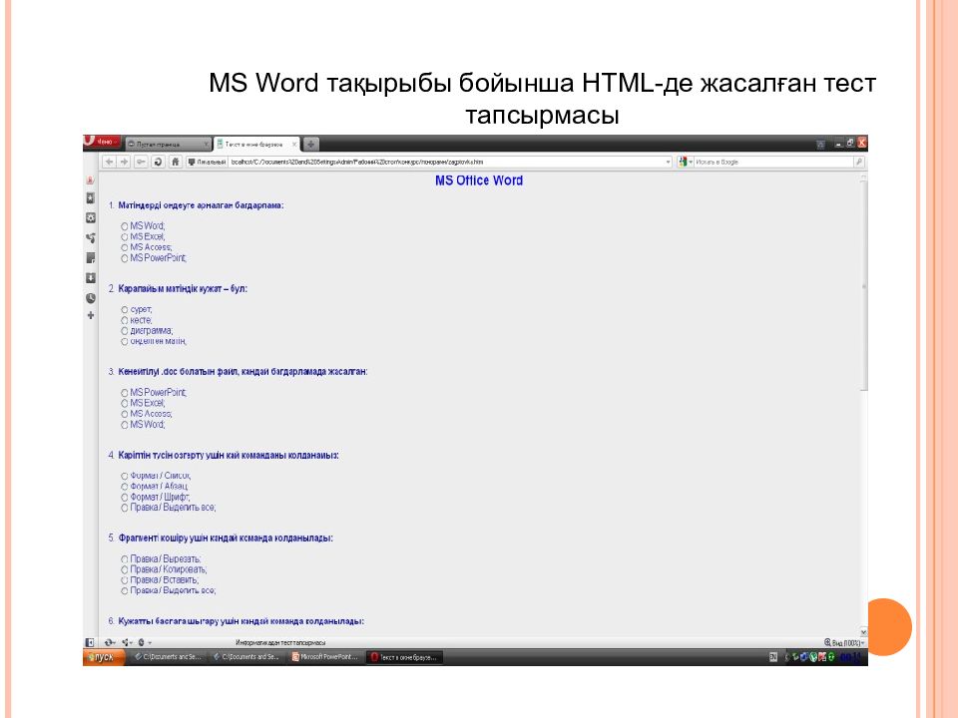Select the диаграмма radio option

[x=124, y=331]
